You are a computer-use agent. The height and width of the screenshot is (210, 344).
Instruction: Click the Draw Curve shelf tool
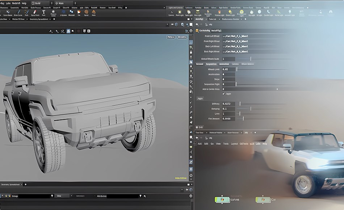click(18, 13)
